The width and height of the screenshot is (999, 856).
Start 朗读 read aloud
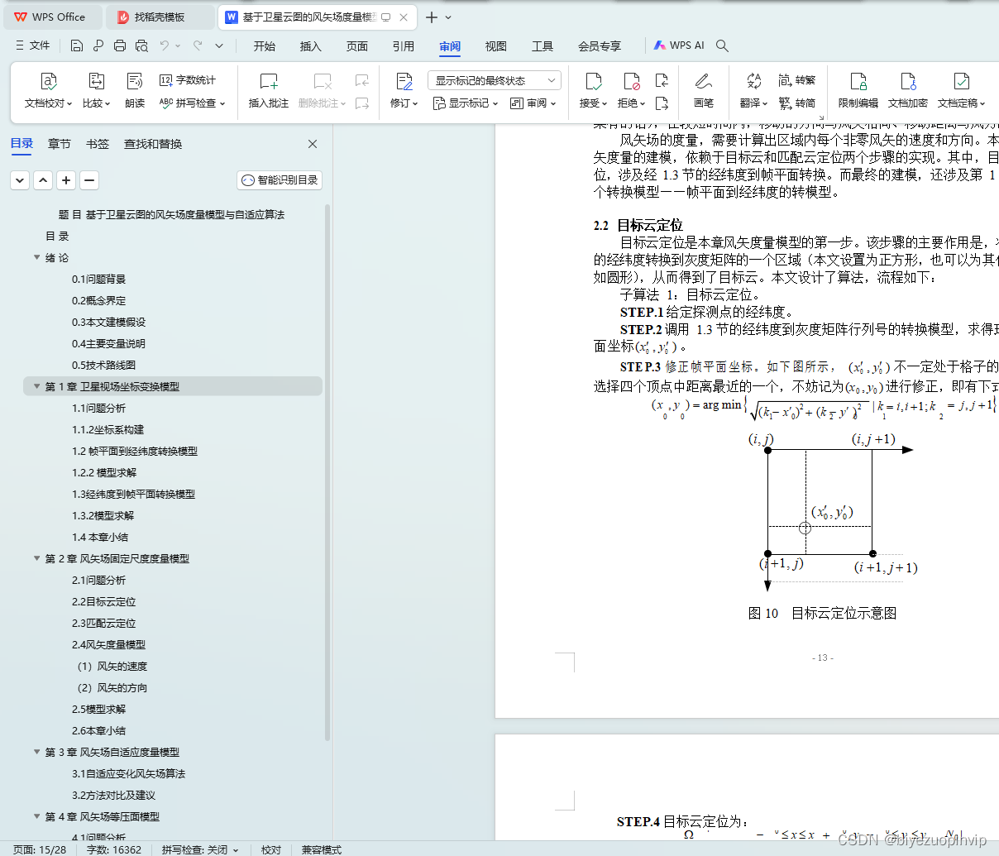click(135, 91)
